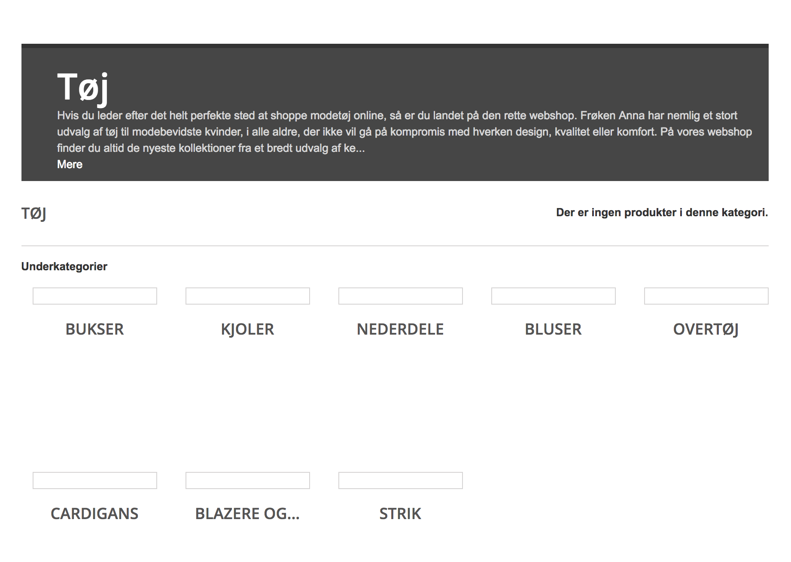Viewport: 791px width, 562px height.
Task: Click the image placeholder above NEDERDELE
Action: [x=401, y=296]
